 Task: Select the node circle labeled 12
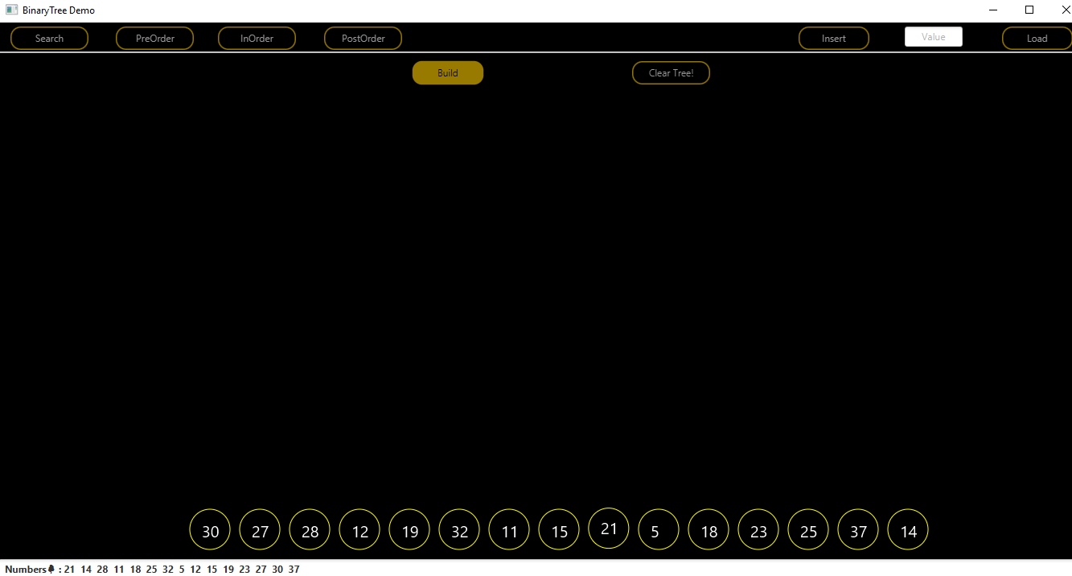point(359,529)
